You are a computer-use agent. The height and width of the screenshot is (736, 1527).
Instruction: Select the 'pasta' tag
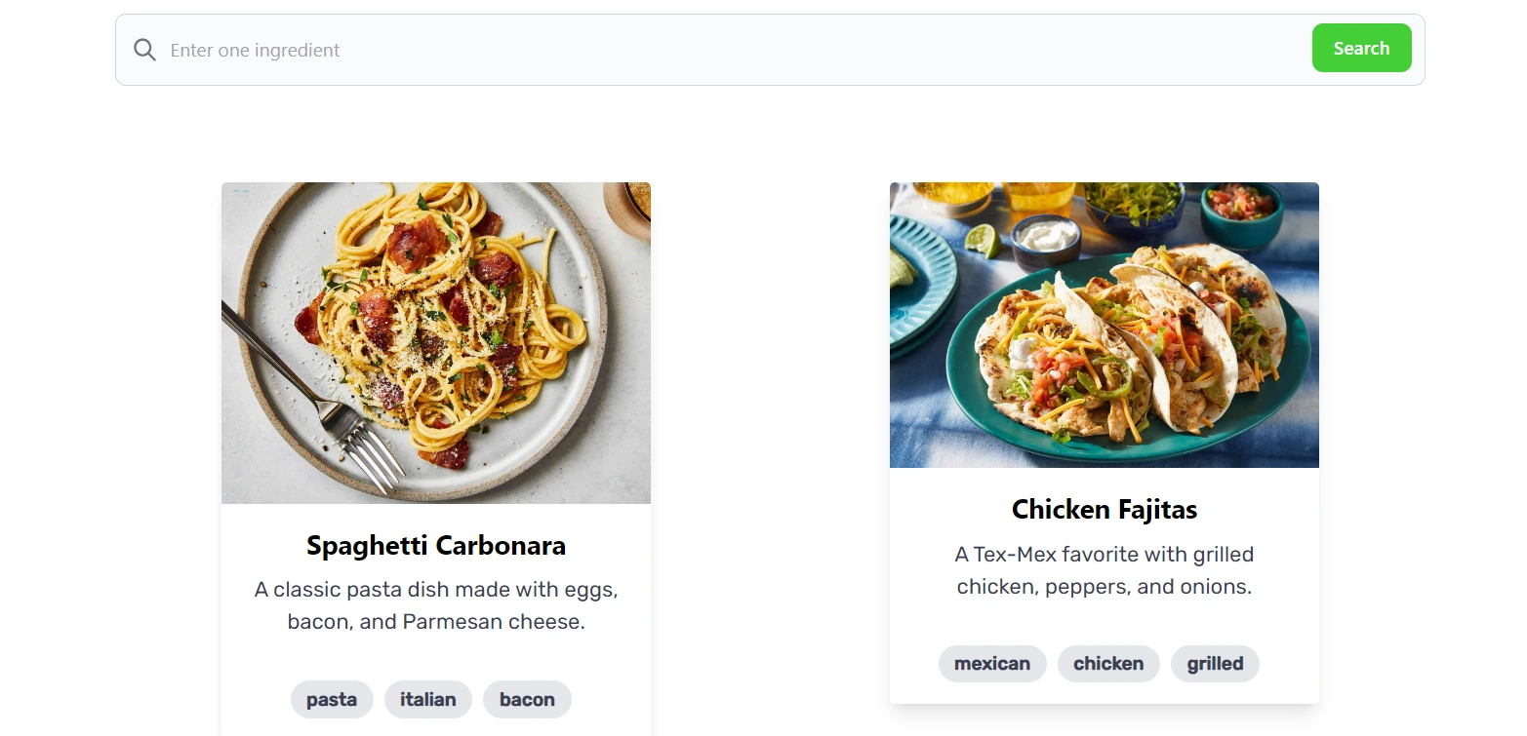click(332, 699)
